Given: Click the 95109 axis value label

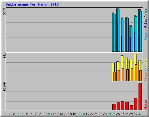Looking at the screenshot, I should 4,87.
